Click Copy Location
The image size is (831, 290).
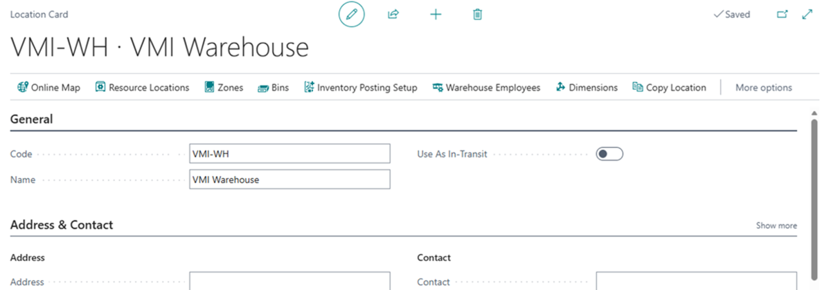tap(669, 88)
